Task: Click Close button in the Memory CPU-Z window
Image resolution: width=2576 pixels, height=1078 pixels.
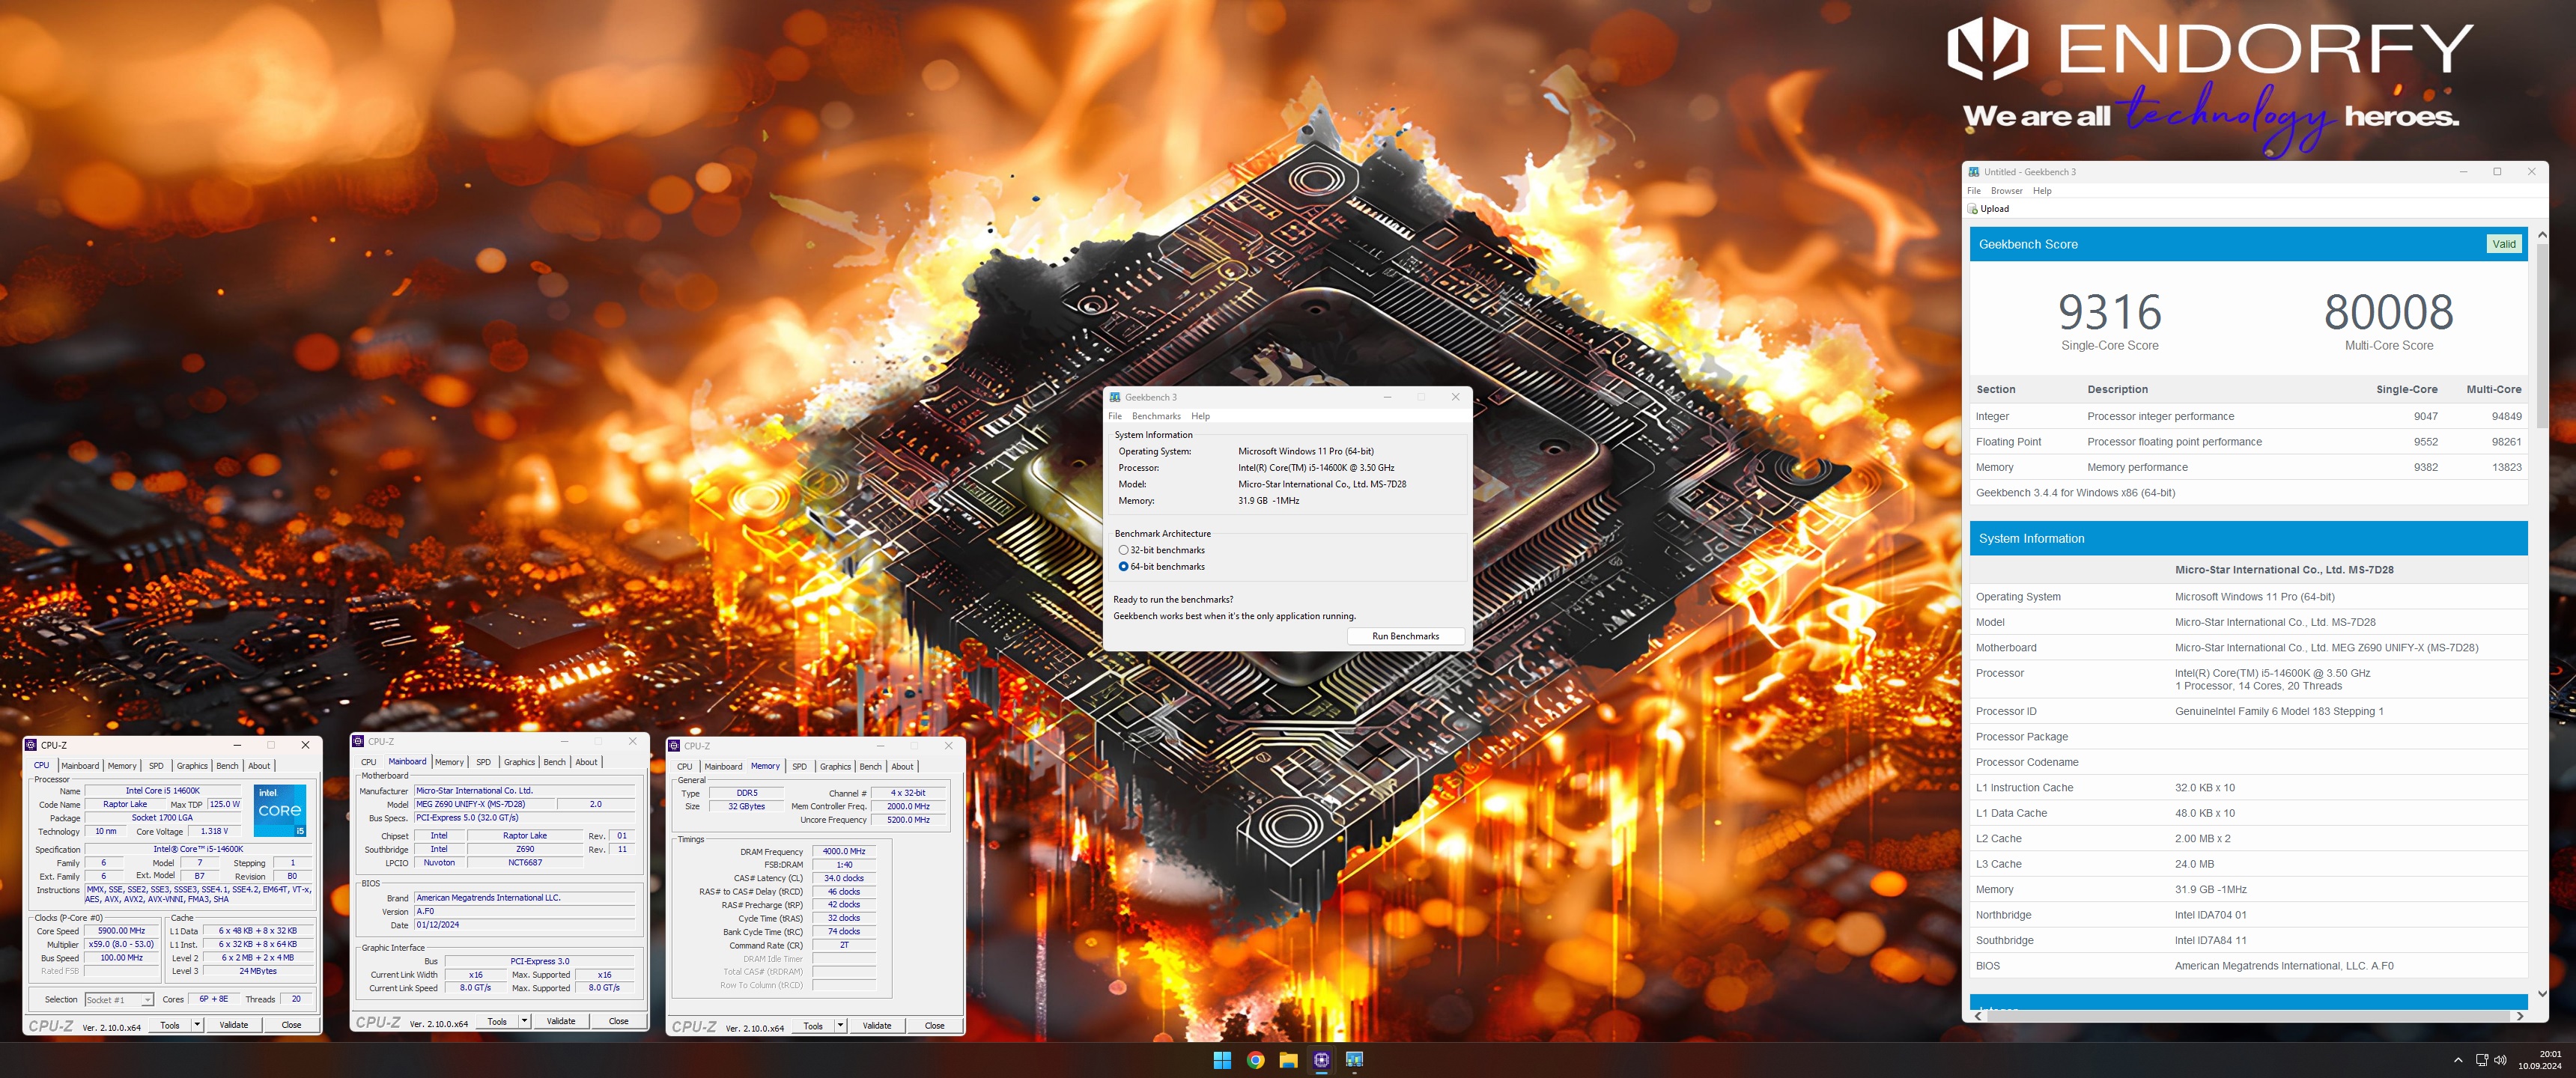Action: (x=934, y=1026)
